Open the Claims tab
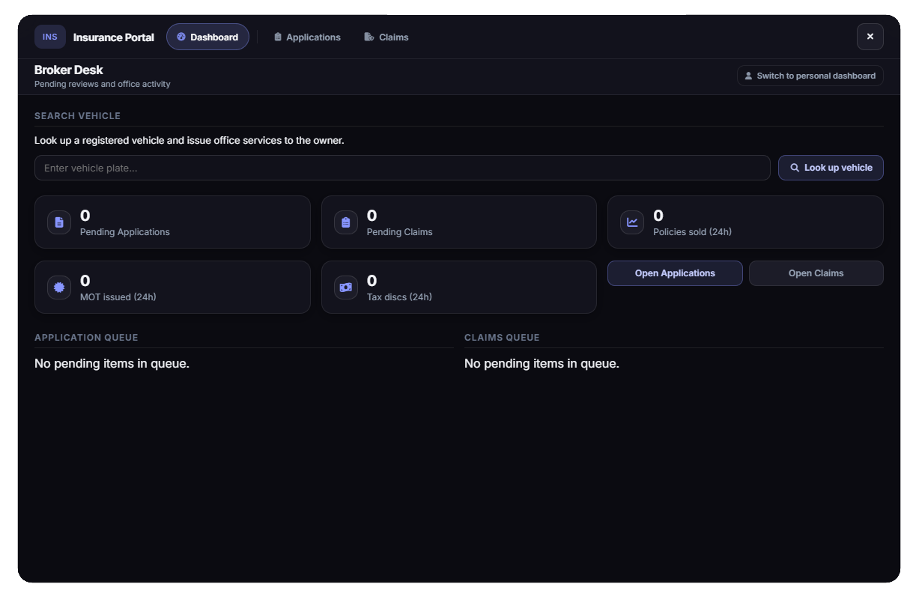This screenshot has height=599, width=919. pyautogui.click(x=386, y=37)
